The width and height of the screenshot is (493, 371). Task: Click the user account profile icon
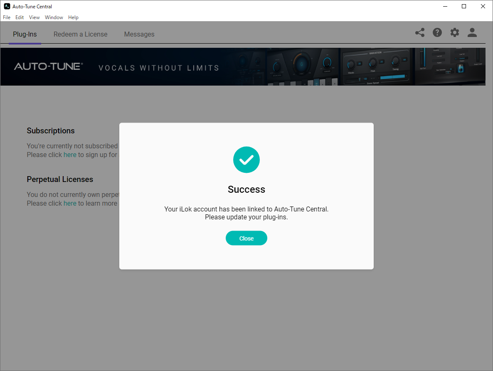tap(472, 32)
